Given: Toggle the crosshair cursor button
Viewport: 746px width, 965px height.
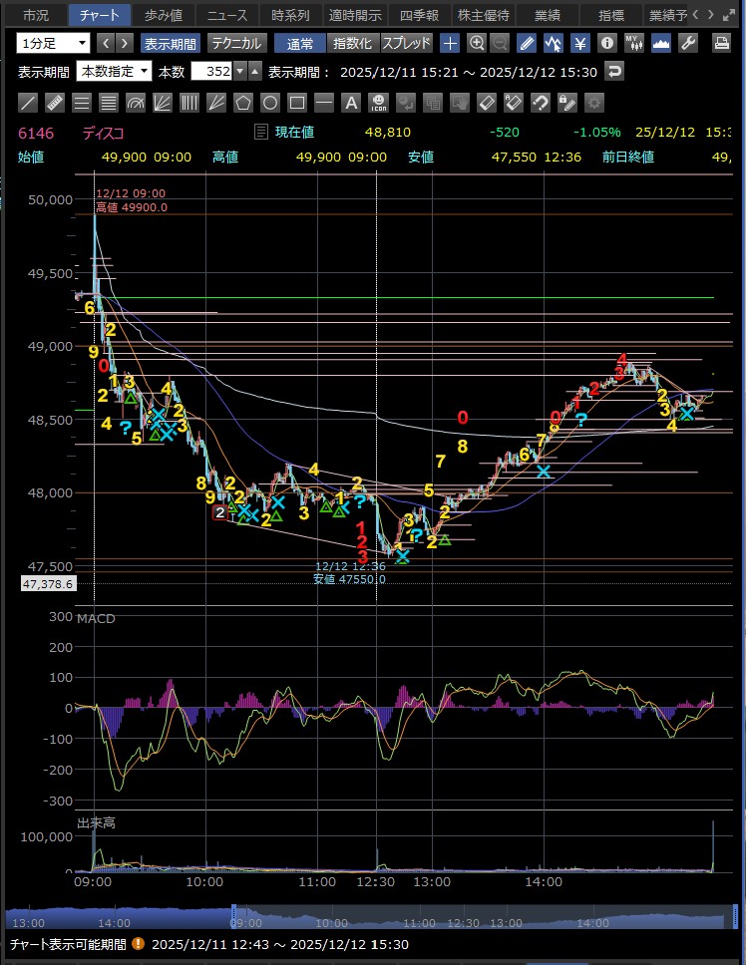Looking at the screenshot, I should [451, 43].
